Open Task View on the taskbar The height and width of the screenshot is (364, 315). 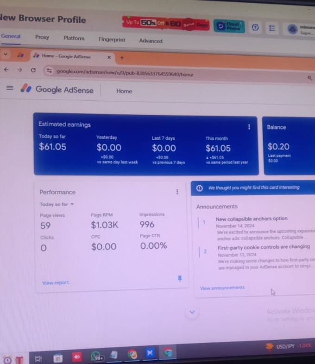point(38,358)
